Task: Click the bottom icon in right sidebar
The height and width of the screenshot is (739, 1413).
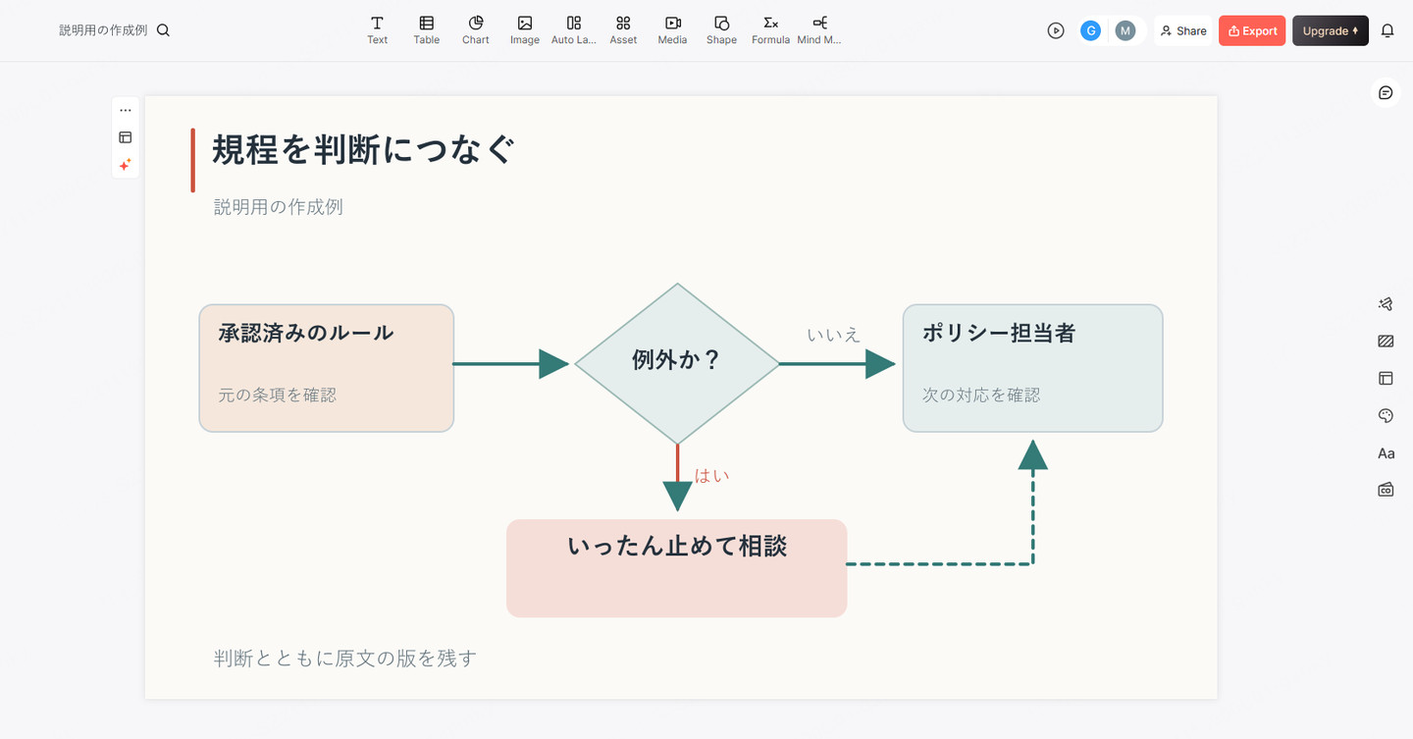Action: [1386, 489]
